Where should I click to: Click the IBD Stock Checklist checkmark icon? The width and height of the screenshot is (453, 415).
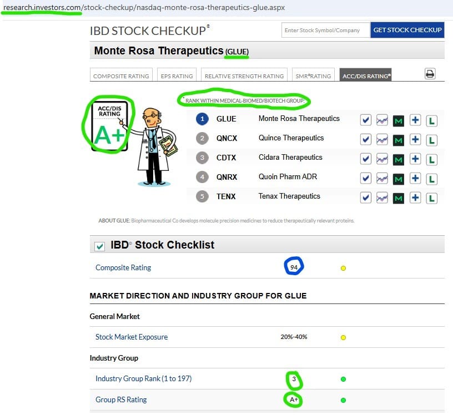point(100,246)
